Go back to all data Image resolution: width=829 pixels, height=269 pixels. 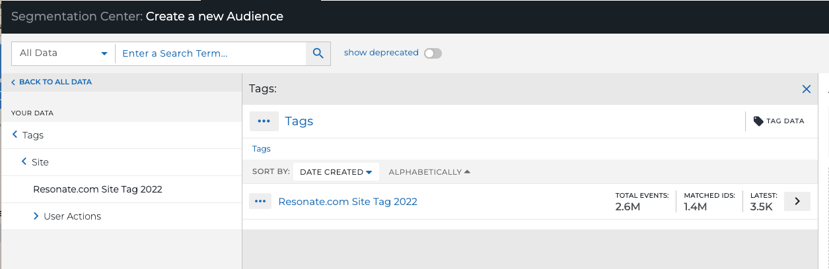click(52, 82)
